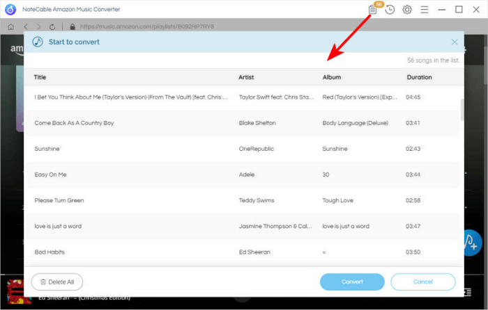Start conversion with Convert button

tap(352, 282)
